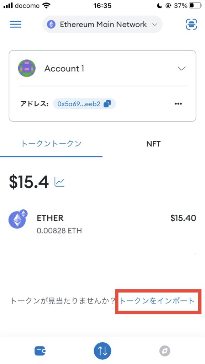The height and width of the screenshot is (364, 205).
Task: Tap the $15.4 total balance
Action: click(x=29, y=182)
